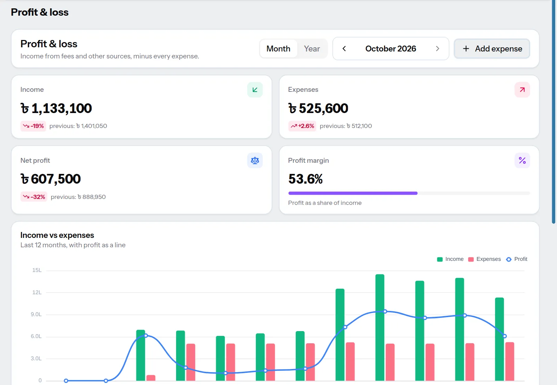Screen dimensions: 557x385
Task: Click the 53.6% profit margin value
Action: [306, 179]
